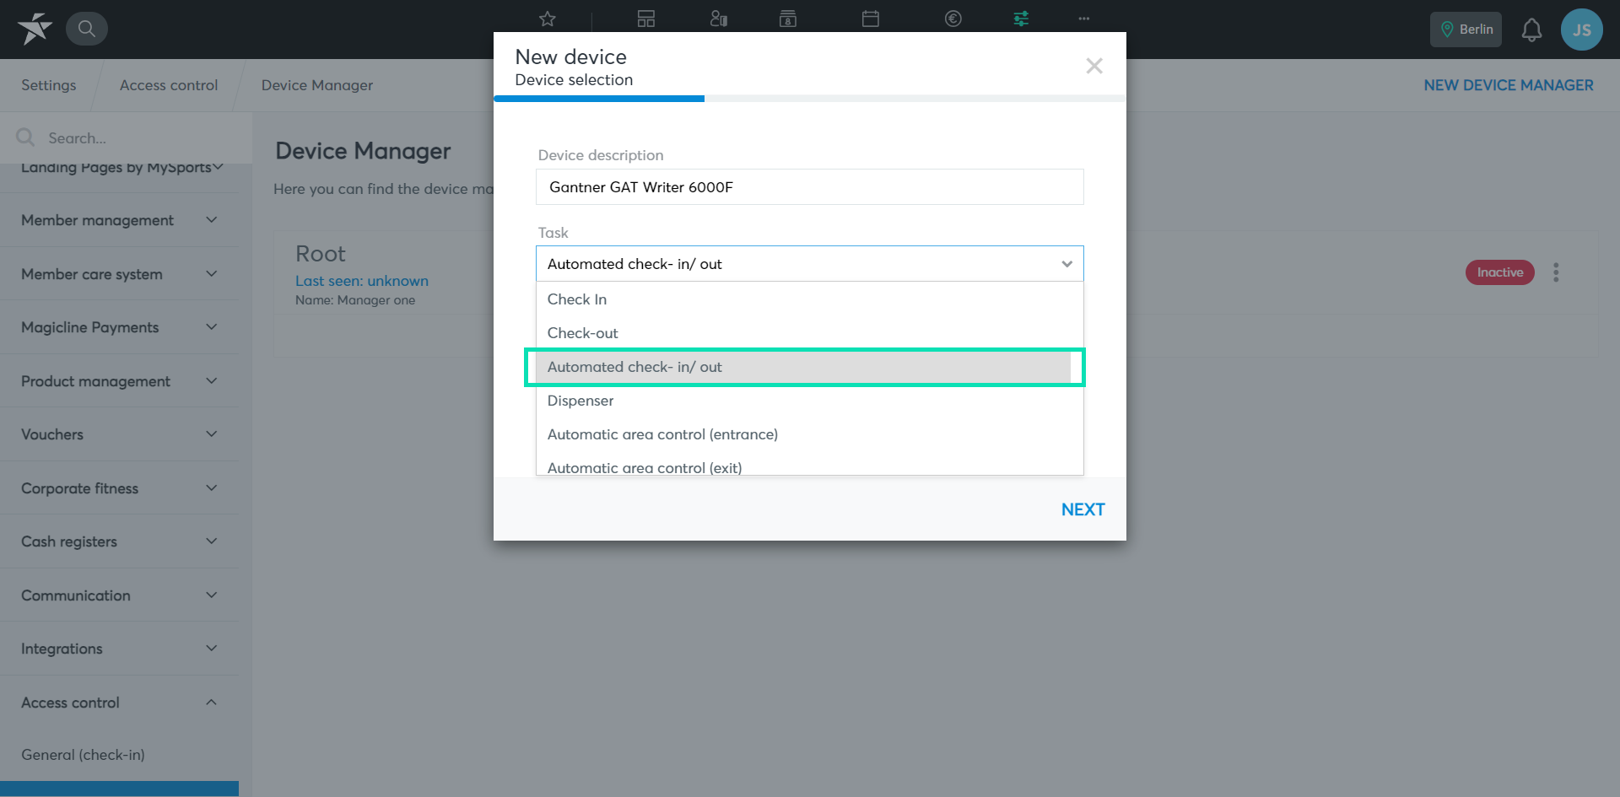Open the cash register icon in the top bar
Image resolution: width=1620 pixels, height=797 pixels.
[788, 19]
